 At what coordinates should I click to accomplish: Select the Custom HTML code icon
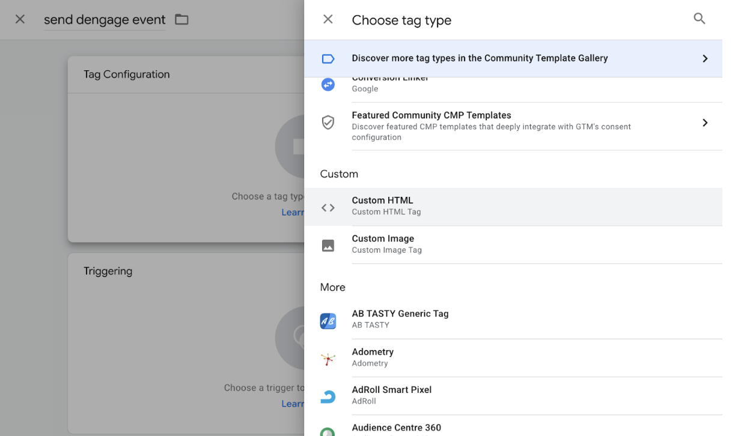pos(328,208)
